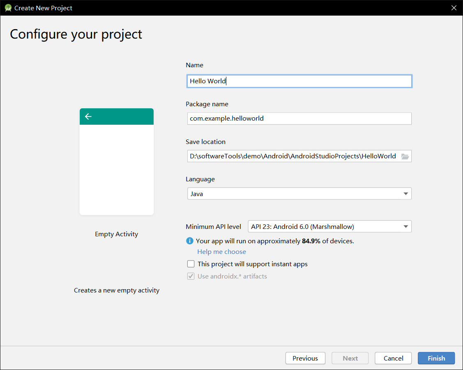Open the Language dropdown showing Java
The image size is (463, 370).
coord(299,194)
